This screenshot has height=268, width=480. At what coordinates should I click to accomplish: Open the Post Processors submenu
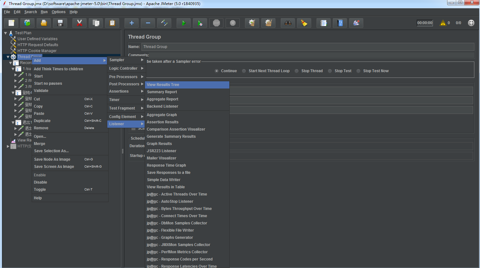(126, 84)
